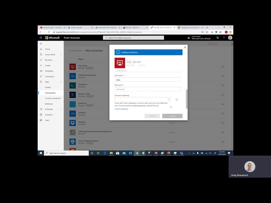Click the Search for helpful resources box
This screenshot has height=203, width=271.
coord(133,38)
